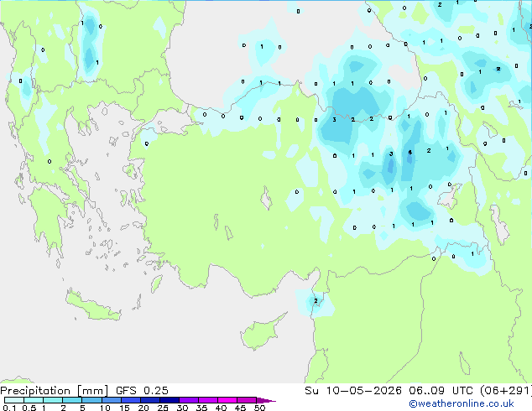This screenshot has width=532, height=411.
Task: Click the "25" legend scale label
Action: tap(163, 408)
